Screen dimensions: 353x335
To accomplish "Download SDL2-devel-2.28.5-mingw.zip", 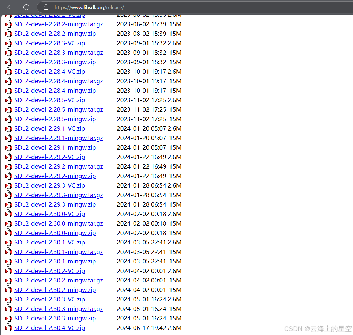I will pos(55,119).
